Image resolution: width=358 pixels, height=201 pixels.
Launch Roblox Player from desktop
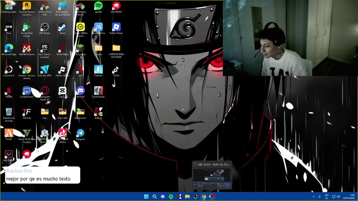(116, 29)
